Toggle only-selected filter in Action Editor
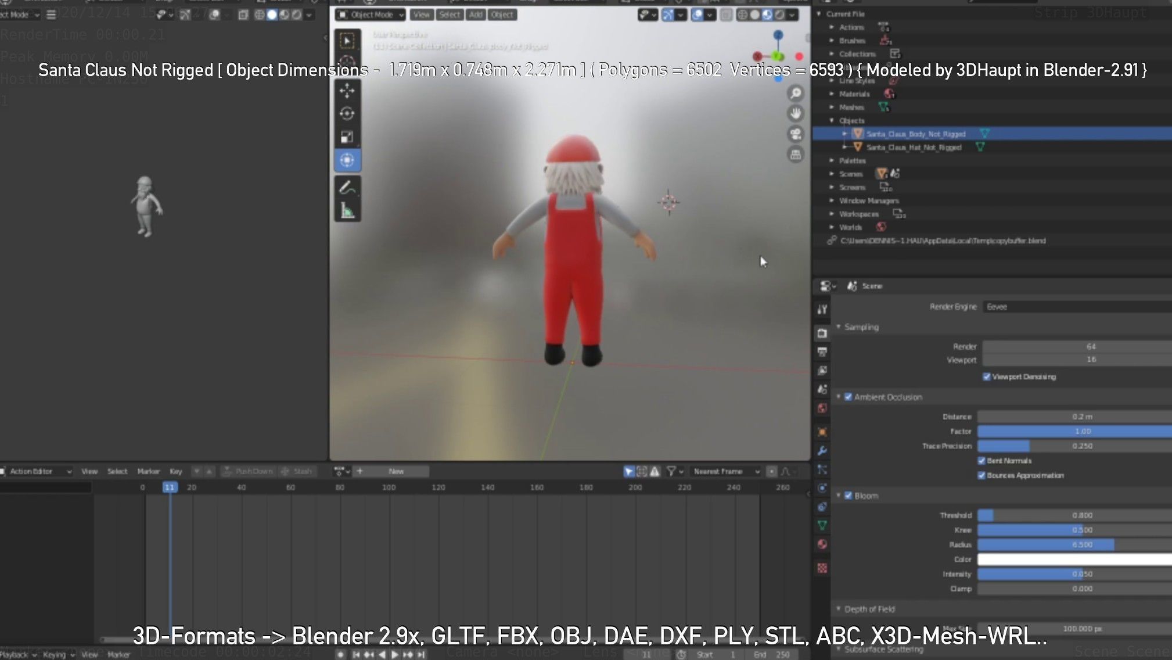Viewport: 1172px width, 660px height. pos(628,471)
